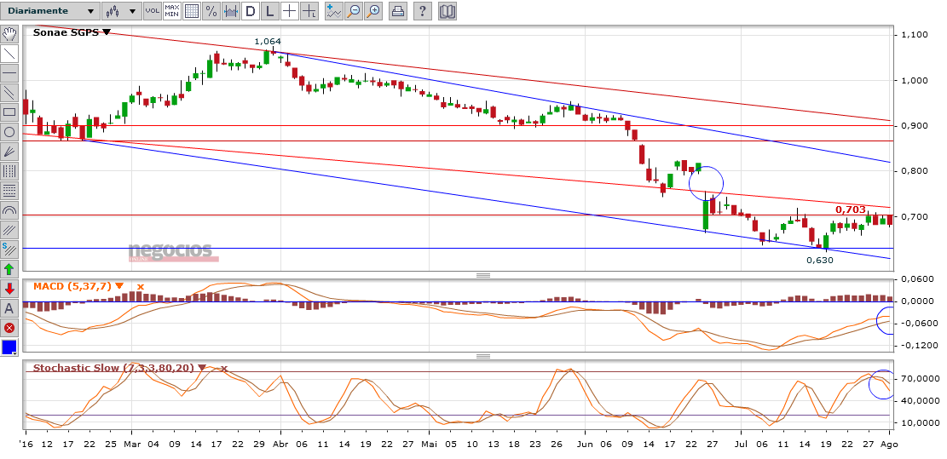947x459 pixels.
Task: Open MACD (5,37,7) settings arrow
Action: click(x=119, y=286)
